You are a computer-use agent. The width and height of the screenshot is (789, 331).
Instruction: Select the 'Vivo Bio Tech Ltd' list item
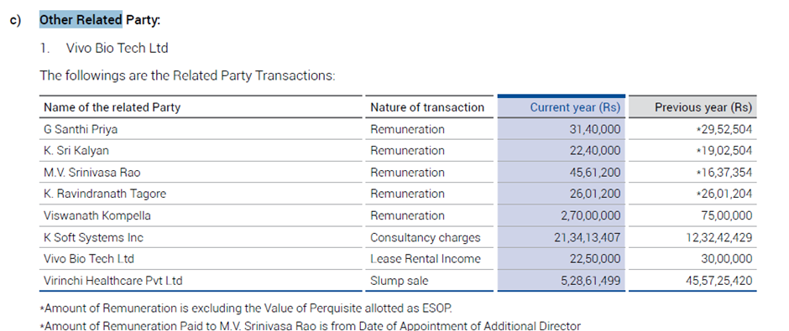coord(117,49)
